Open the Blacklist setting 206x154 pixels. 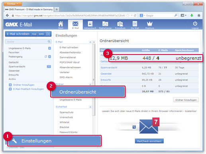pos(64,127)
